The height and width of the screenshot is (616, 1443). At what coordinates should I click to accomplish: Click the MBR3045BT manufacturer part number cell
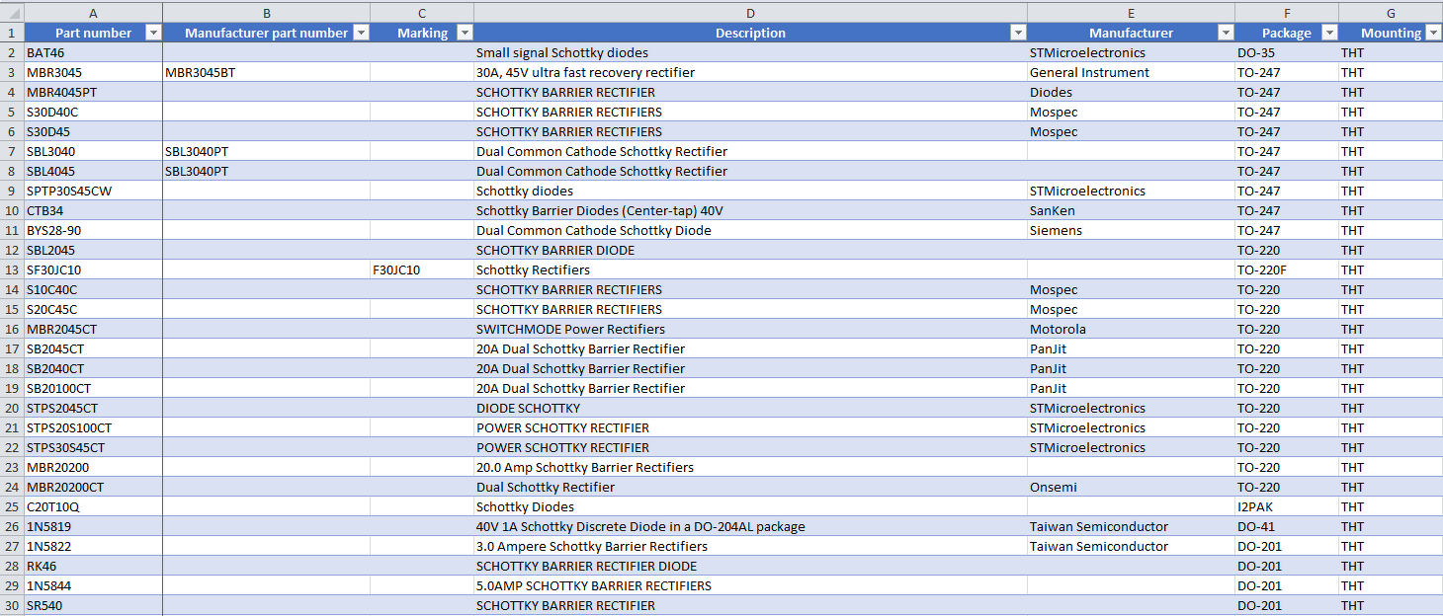coord(267,72)
